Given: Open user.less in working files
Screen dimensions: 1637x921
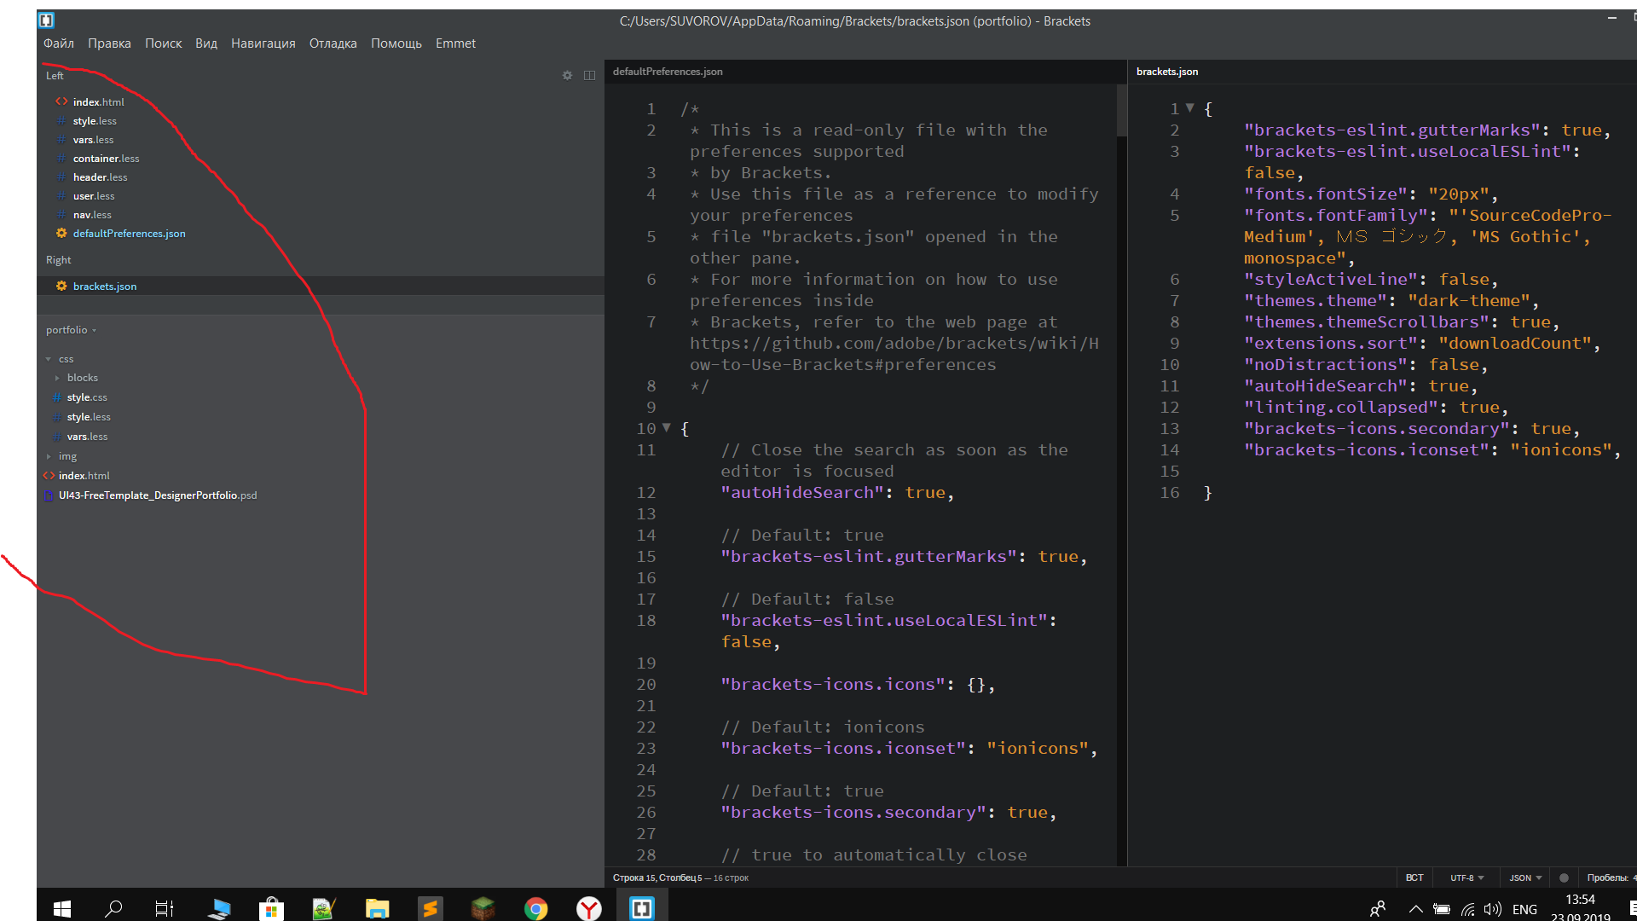Looking at the screenshot, I should tap(94, 196).
